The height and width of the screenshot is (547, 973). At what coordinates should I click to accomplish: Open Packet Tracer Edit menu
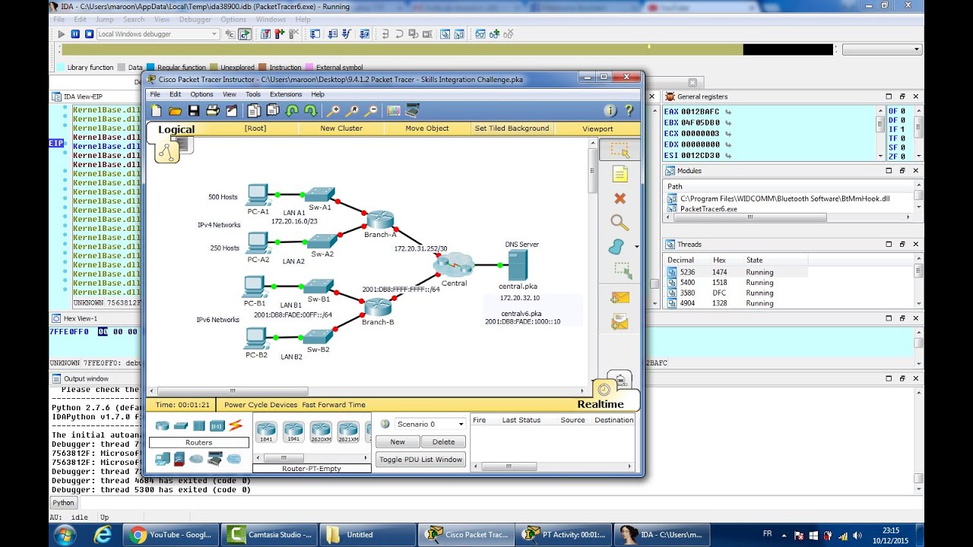(176, 94)
